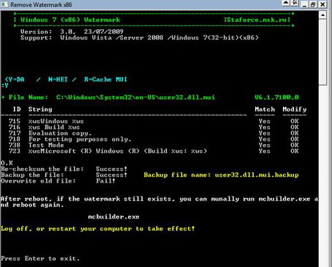Click the Version 3.0, 23/07/2009 line

point(72,32)
